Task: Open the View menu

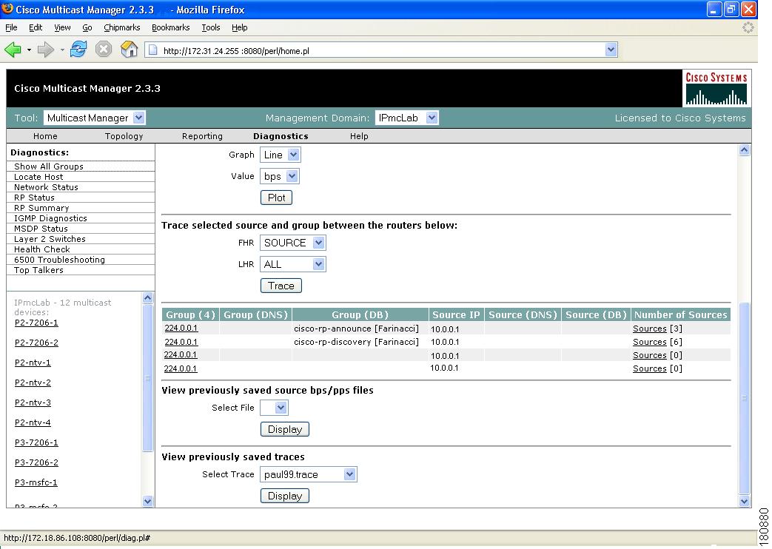Action: pyautogui.click(x=62, y=27)
